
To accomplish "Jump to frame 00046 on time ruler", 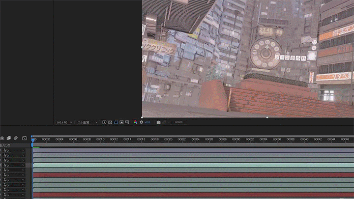I will click(345, 140).
